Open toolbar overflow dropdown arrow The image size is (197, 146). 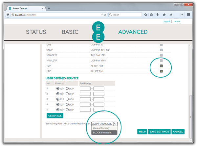(182, 14)
